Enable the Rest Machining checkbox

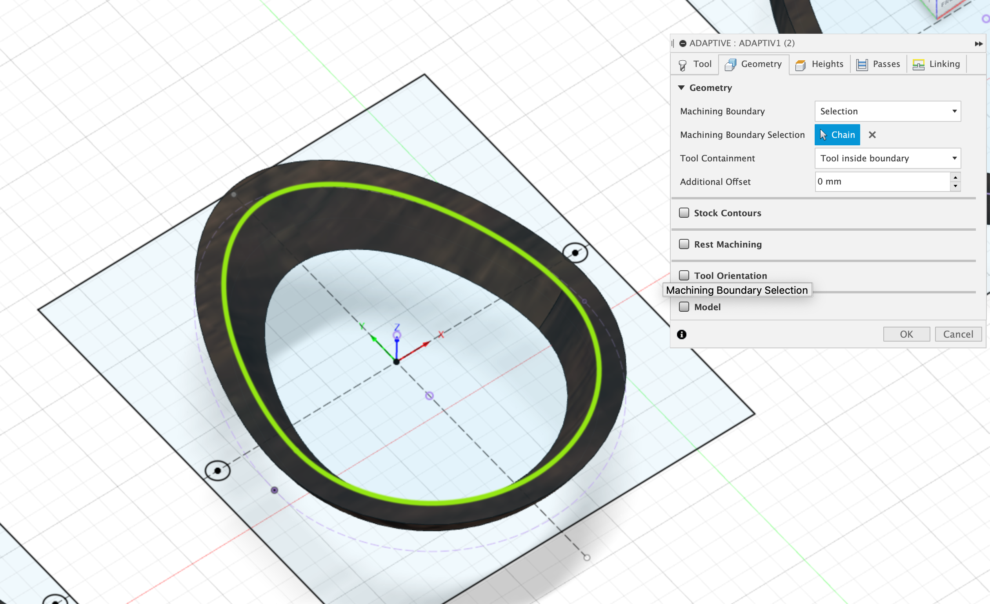coord(684,244)
